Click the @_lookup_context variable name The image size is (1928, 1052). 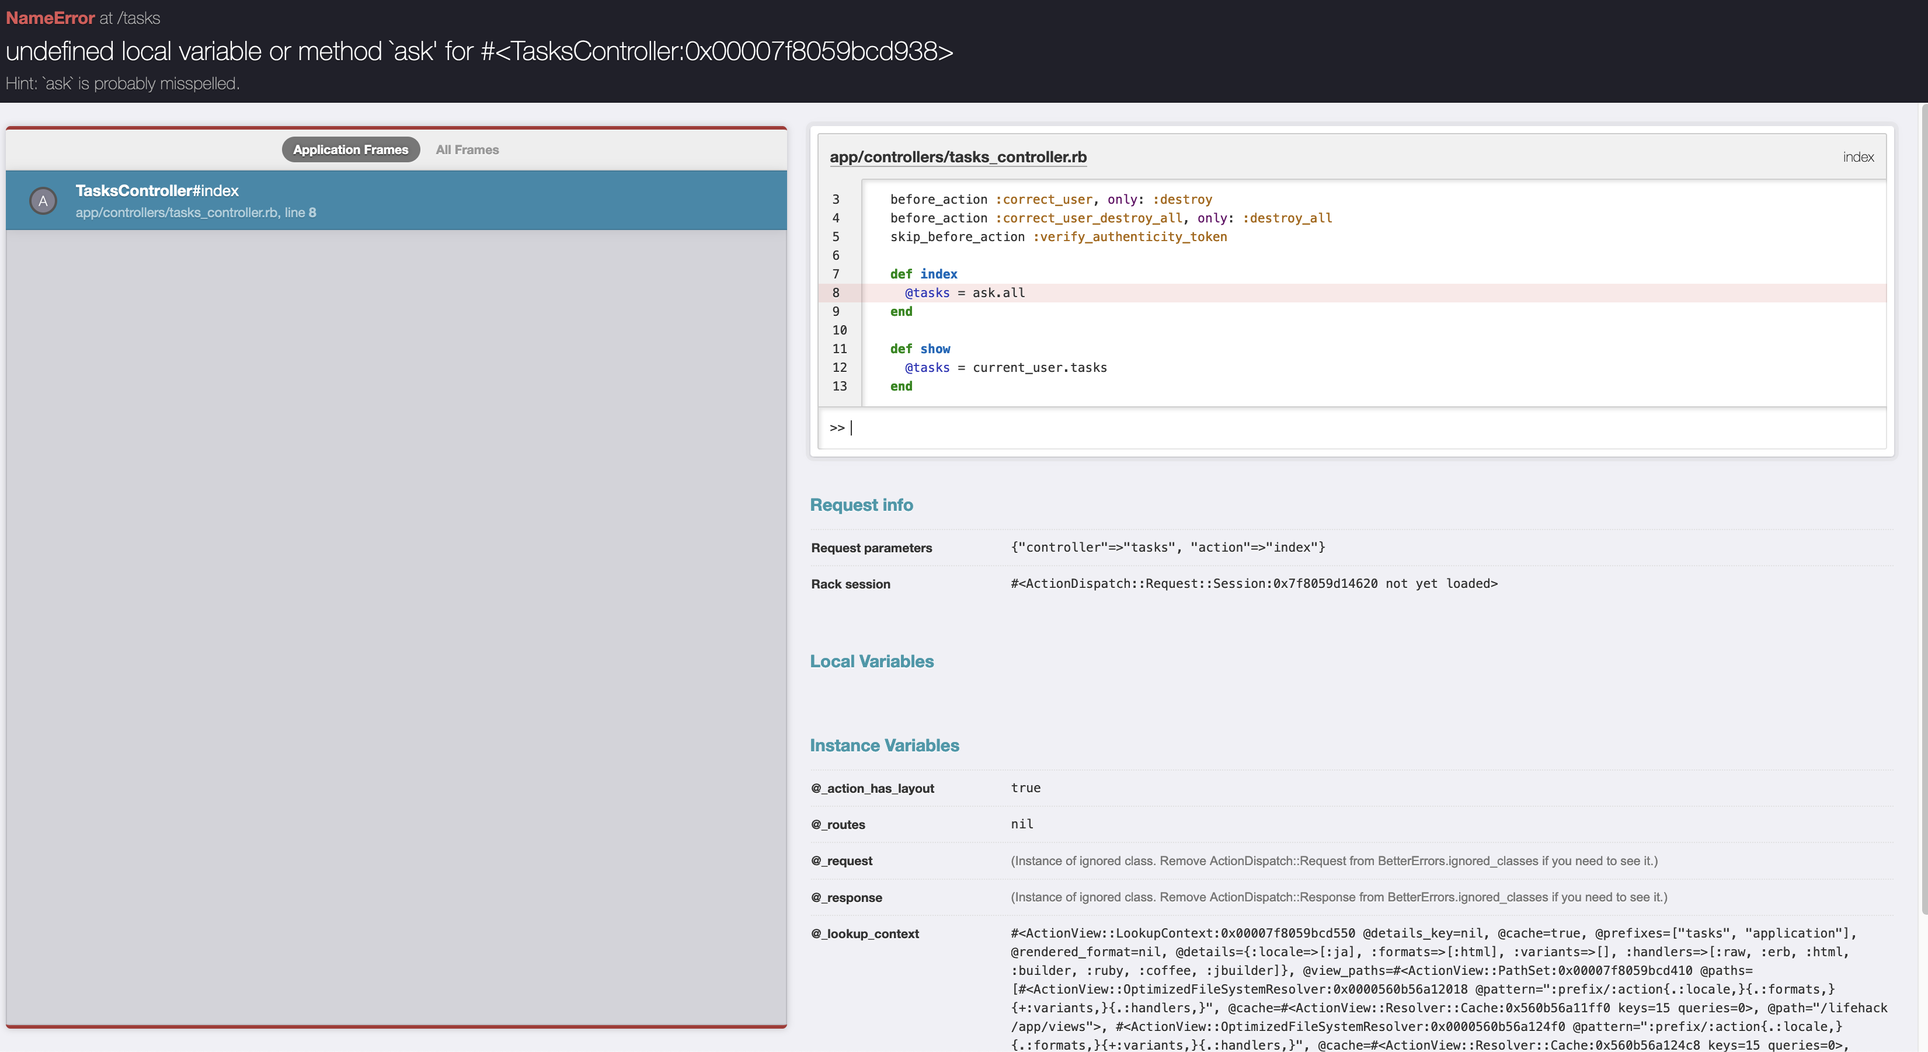point(865,933)
